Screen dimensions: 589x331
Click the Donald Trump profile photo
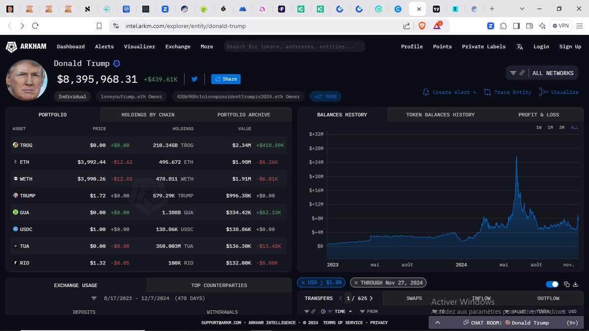(x=27, y=80)
